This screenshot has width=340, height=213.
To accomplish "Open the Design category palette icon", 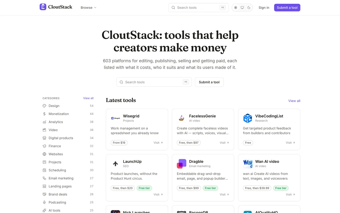I will (x=44, y=106).
